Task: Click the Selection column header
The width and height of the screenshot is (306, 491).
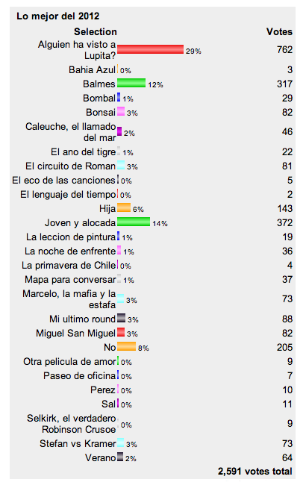Action: coord(96,31)
